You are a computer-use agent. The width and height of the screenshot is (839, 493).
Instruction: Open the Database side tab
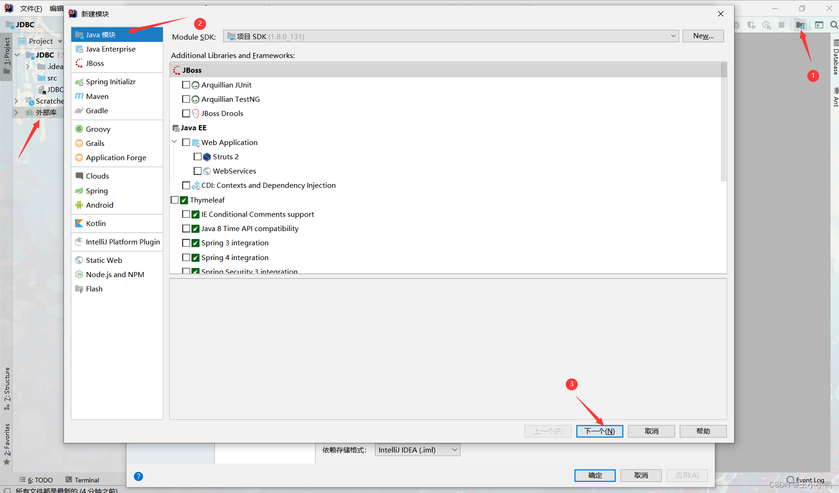(x=835, y=58)
